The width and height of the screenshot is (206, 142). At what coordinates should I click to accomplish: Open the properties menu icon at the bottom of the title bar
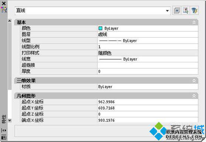(4, 137)
